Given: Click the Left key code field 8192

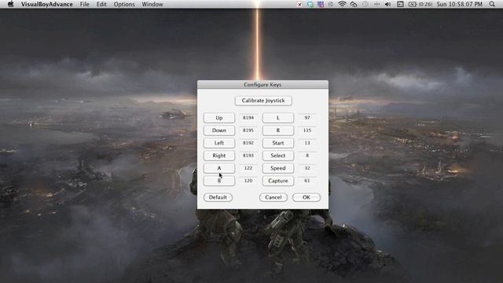Looking at the screenshot, I should click(248, 143).
